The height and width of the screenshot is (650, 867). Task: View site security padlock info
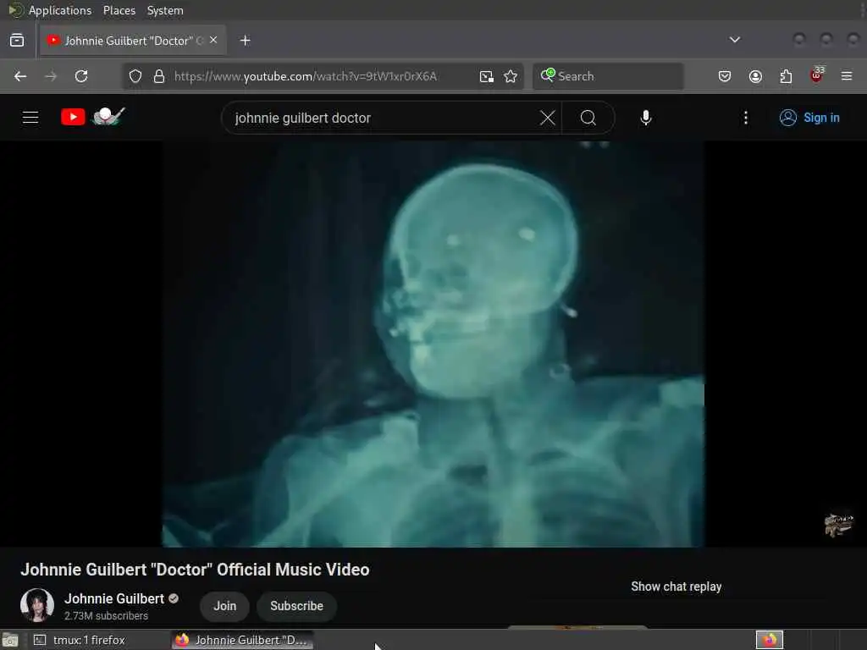158,76
